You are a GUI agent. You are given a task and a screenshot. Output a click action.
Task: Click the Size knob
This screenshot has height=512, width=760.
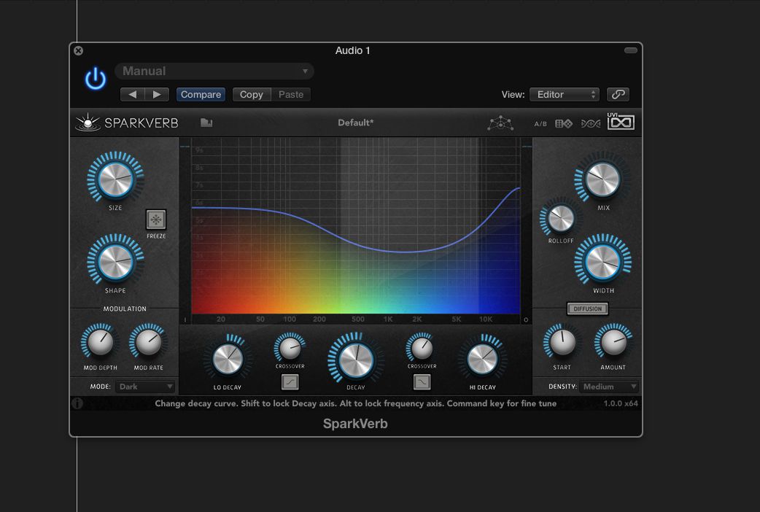pyautogui.click(x=115, y=179)
